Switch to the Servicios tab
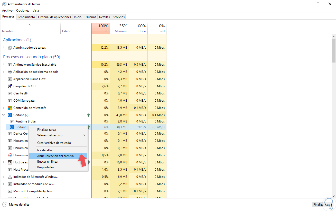Screen dimensions: 336x211 tap(119, 17)
